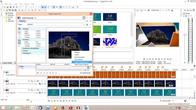Minimize the top video track
Image resolution: width=196 pixels, height=110 pixels.
click(4, 72)
